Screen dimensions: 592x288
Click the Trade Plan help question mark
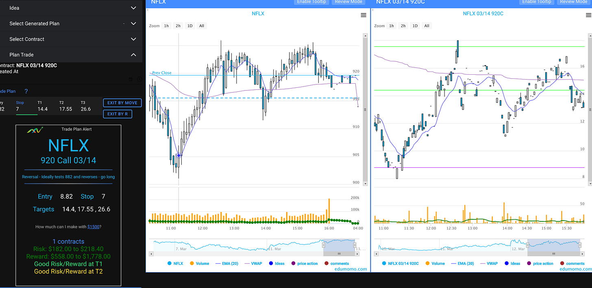click(26, 91)
